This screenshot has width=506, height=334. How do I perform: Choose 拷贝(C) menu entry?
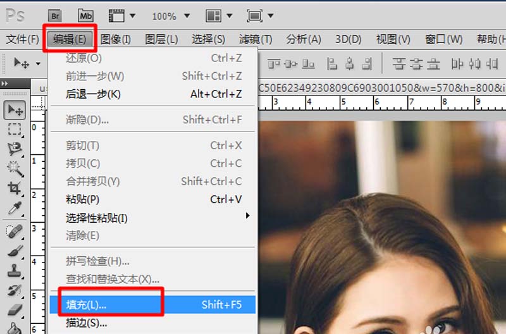click(153, 164)
